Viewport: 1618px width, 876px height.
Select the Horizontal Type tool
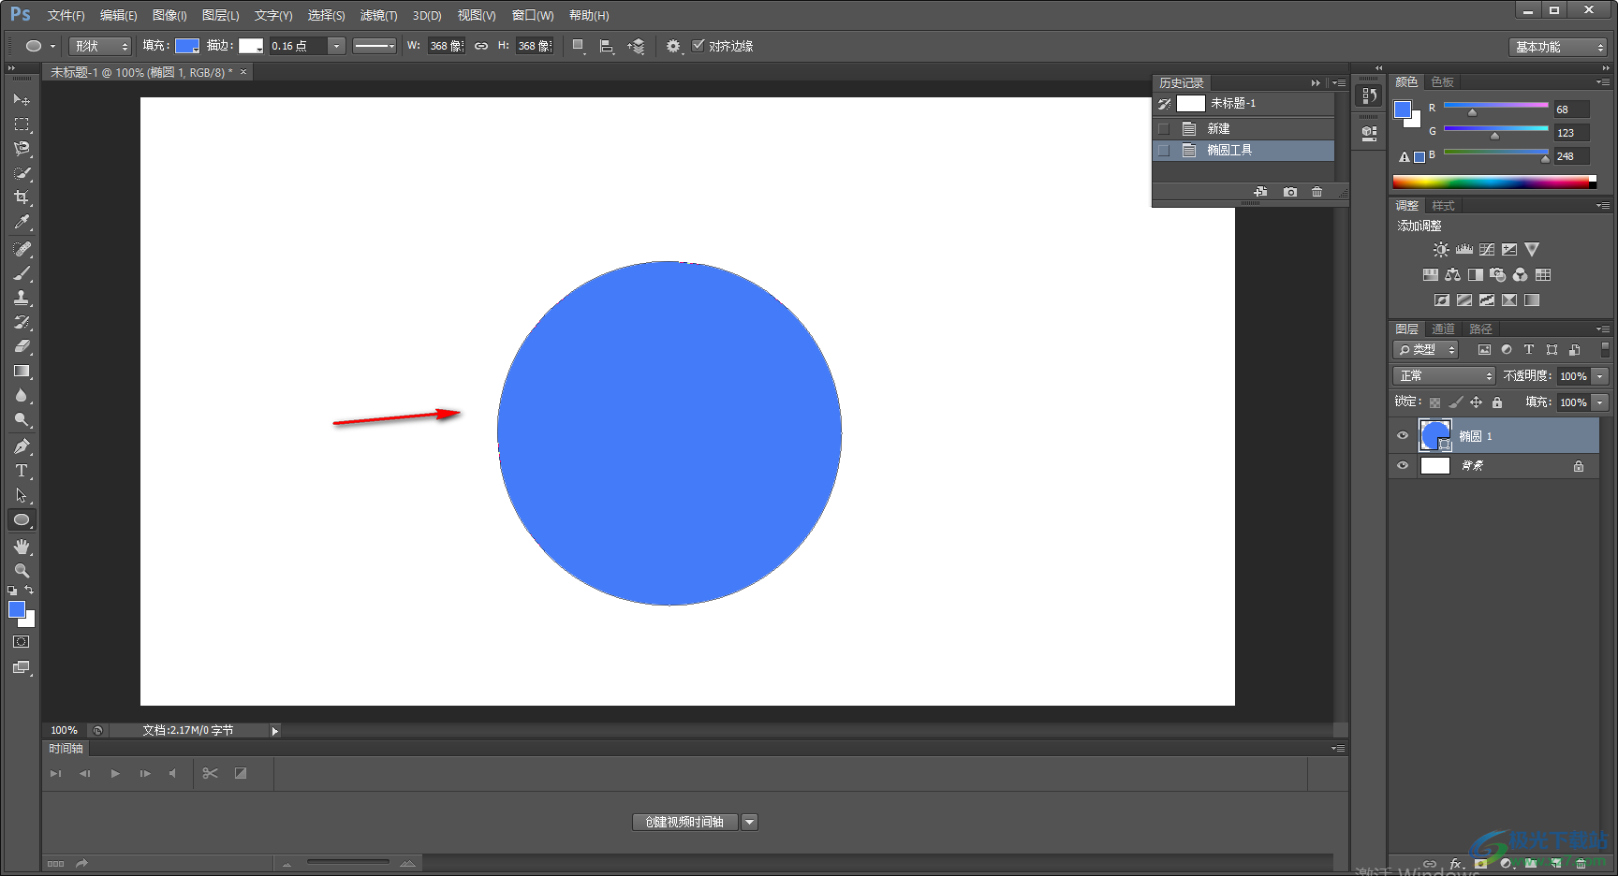pos(22,471)
